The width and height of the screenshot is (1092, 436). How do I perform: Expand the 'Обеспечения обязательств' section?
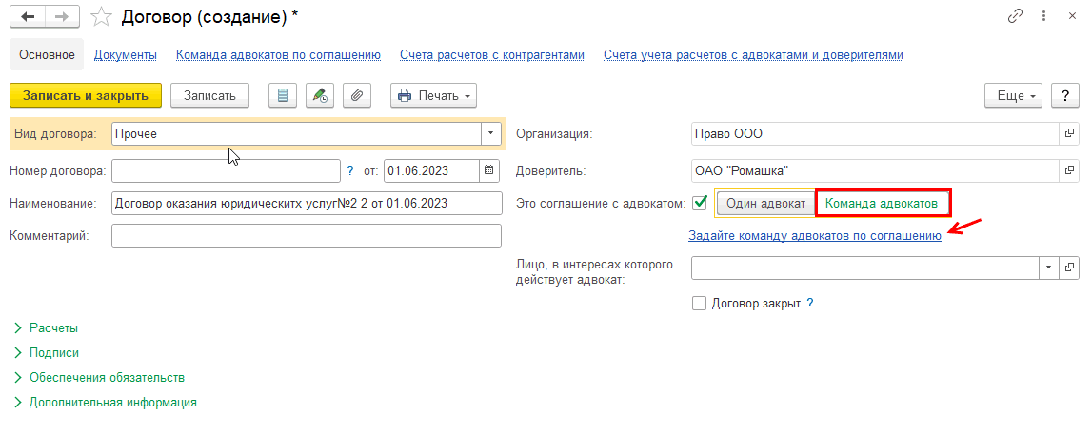coord(107,377)
